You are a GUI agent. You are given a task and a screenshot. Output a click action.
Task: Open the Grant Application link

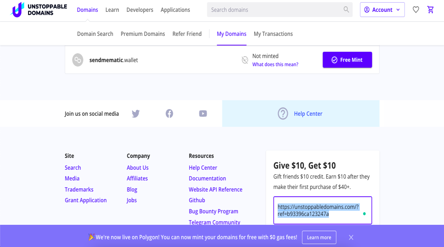pyautogui.click(x=86, y=200)
